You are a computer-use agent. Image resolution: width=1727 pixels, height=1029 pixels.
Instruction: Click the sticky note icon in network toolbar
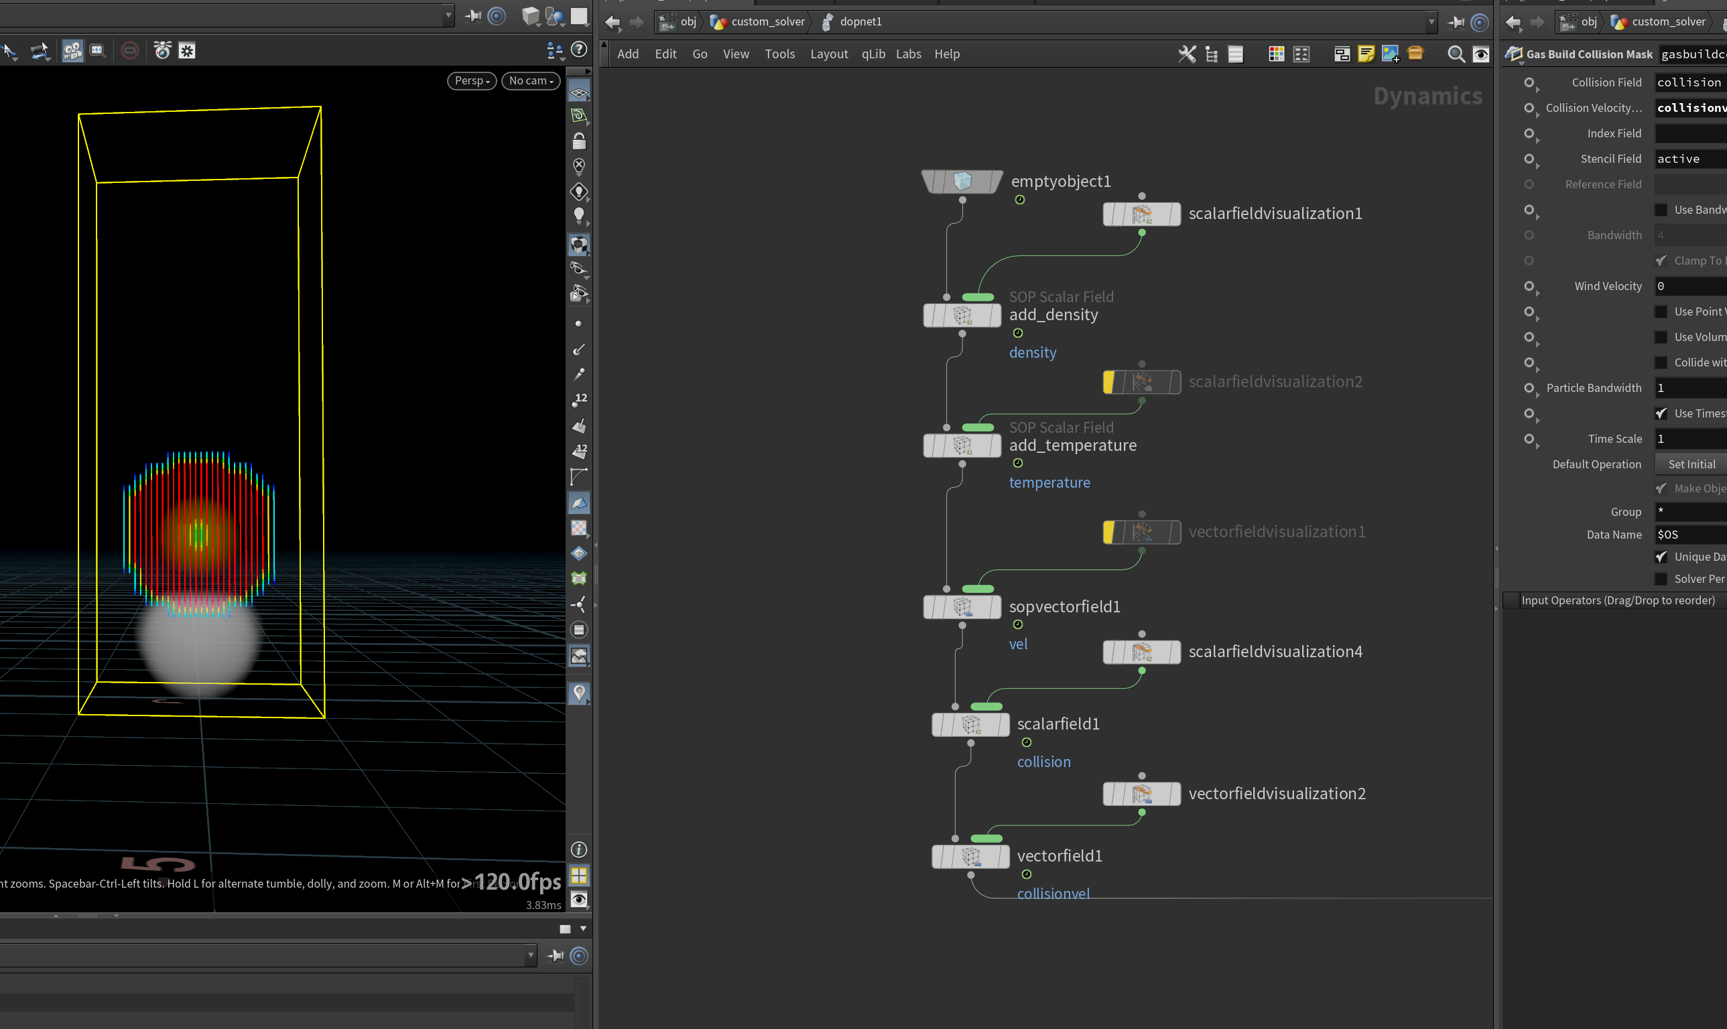(1366, 54)
